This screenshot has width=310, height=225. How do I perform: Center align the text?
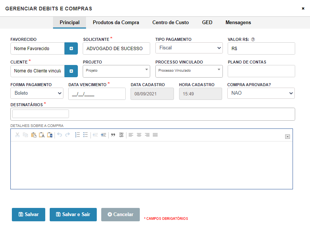[x=139, y=135]
